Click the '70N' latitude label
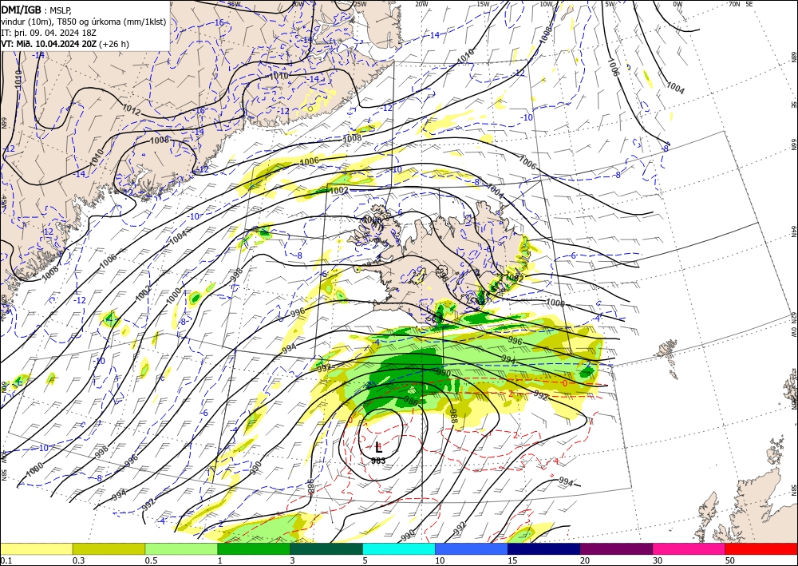 734,4
